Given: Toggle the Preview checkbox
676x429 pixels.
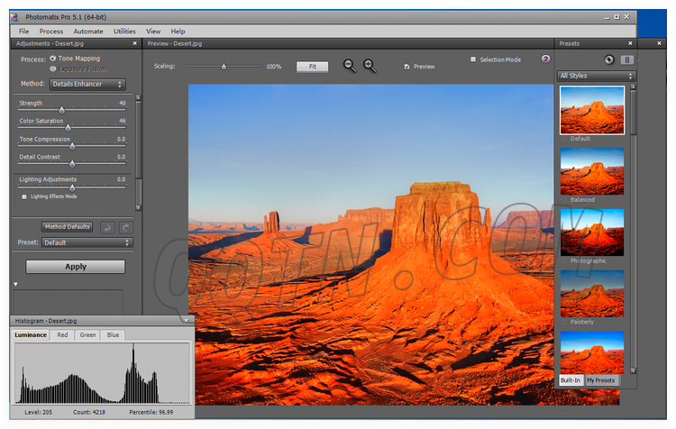Looking at the screenshot, I should (x=407, y=67).
